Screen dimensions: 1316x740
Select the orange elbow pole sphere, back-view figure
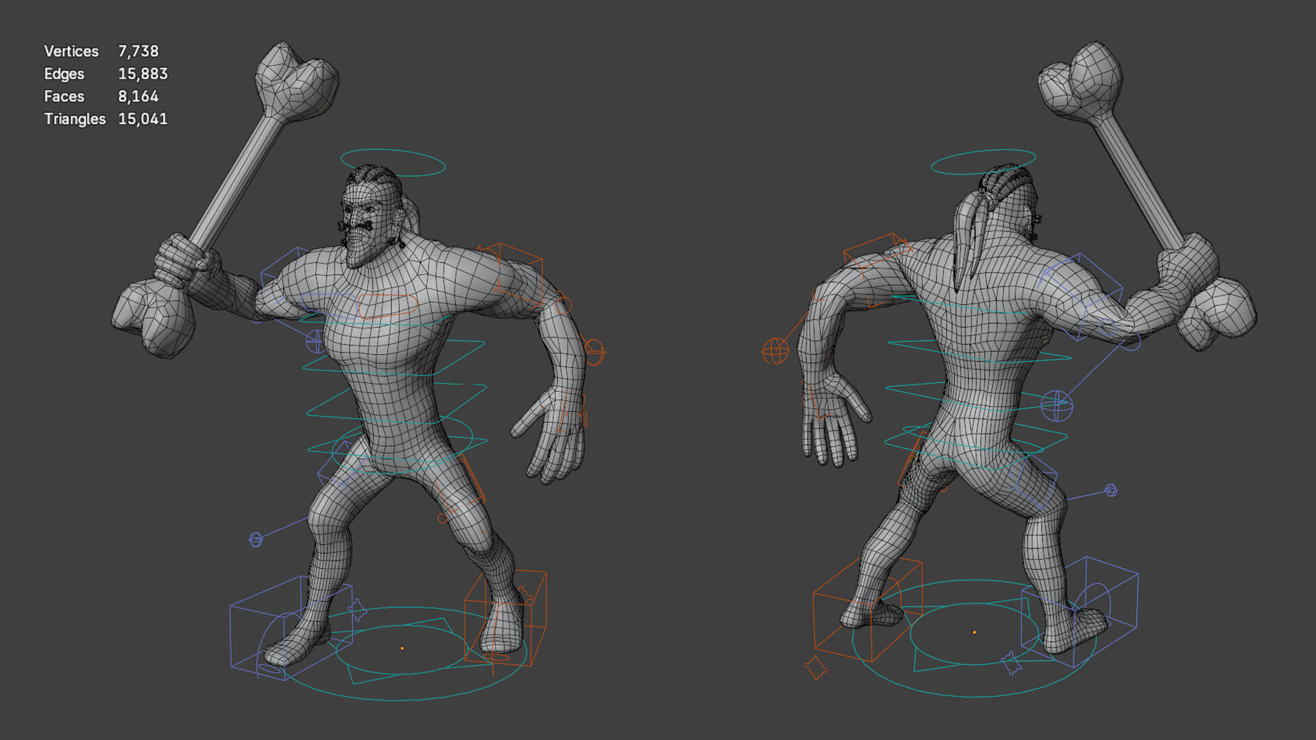pyautogui.click(x=775, y=351)
